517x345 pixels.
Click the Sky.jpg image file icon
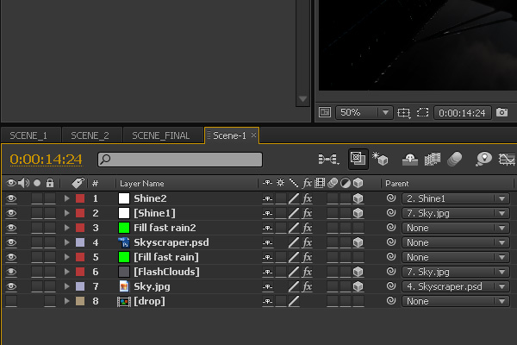click(123, 286)
